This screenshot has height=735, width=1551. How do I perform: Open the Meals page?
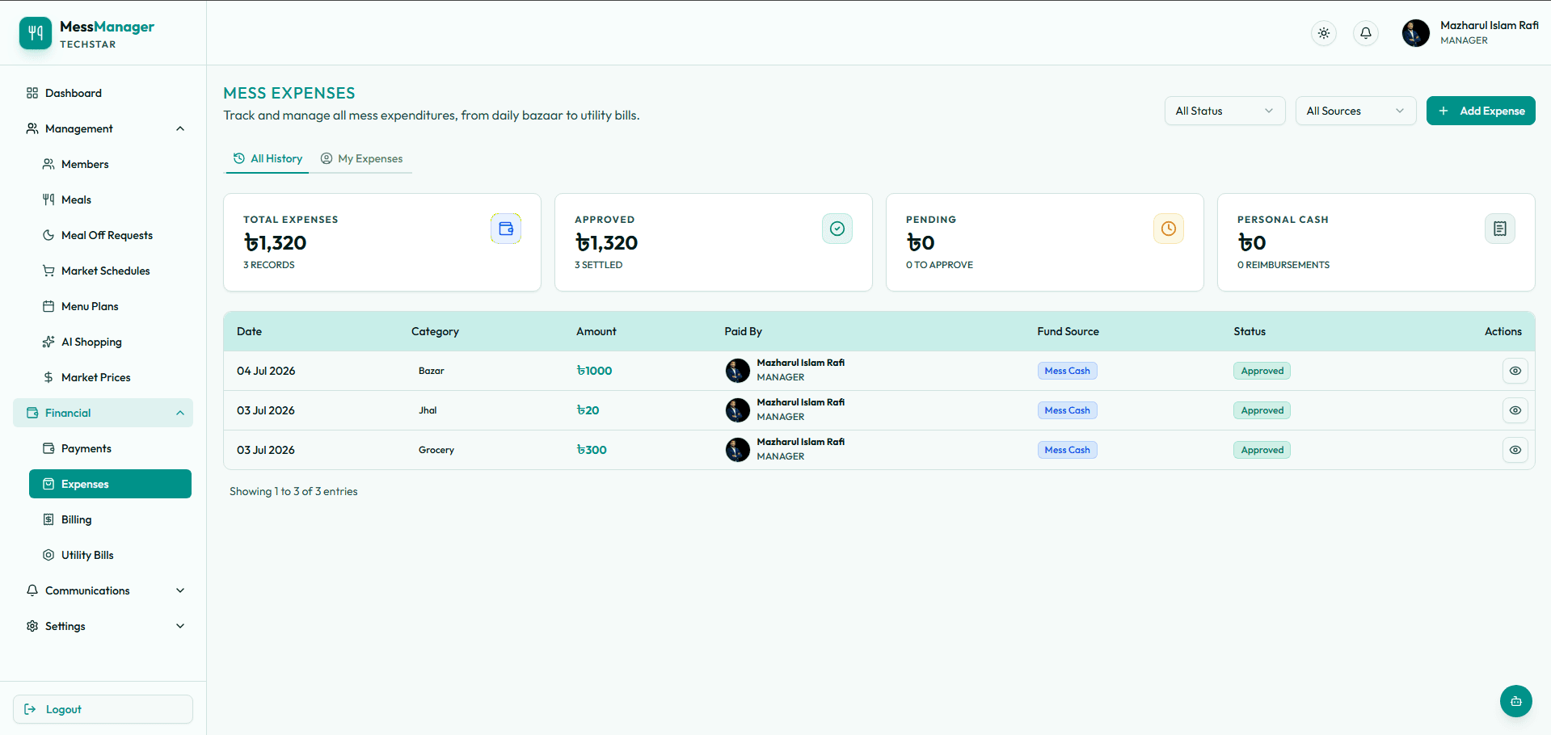(110, 199)
